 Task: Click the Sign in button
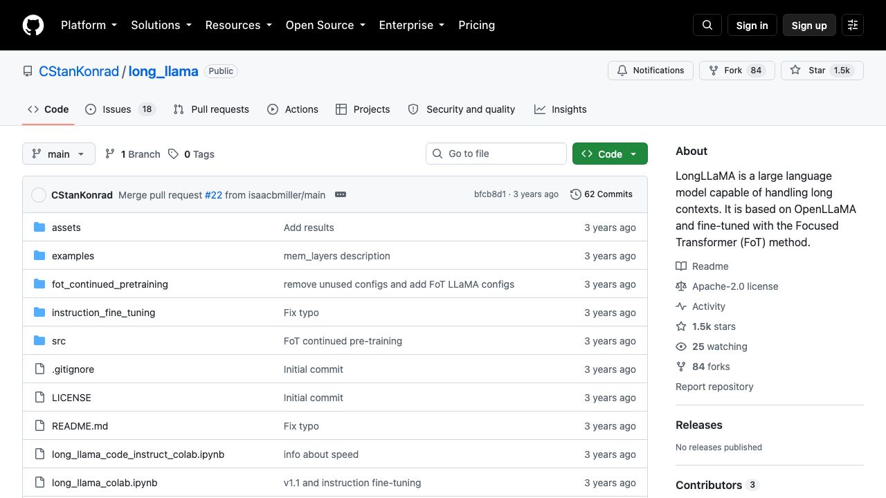[752, 25]
